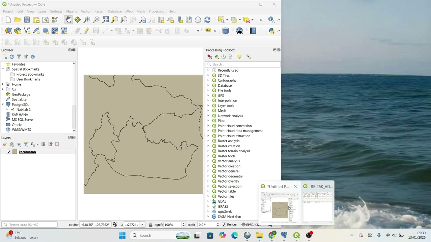Create a new project with the blank page icon
The width and height of the screenshot is (431, 242).
click(8, 20)
